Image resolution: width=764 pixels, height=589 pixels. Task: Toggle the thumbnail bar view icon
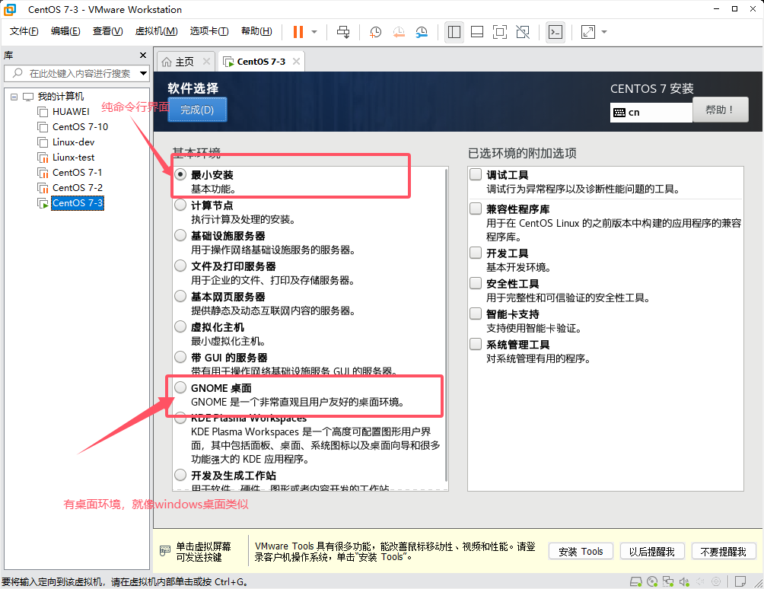(x=477, y=32)
